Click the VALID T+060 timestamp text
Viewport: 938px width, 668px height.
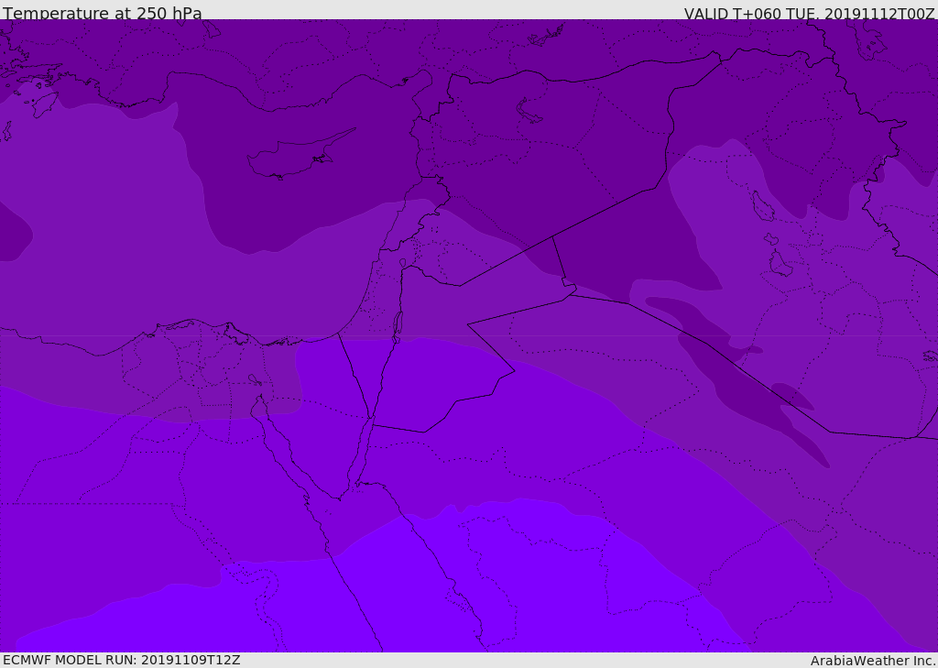(809, 13)
